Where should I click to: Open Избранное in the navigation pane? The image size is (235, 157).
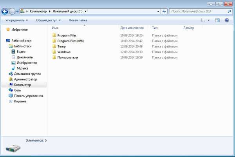[x=20, y=29]
